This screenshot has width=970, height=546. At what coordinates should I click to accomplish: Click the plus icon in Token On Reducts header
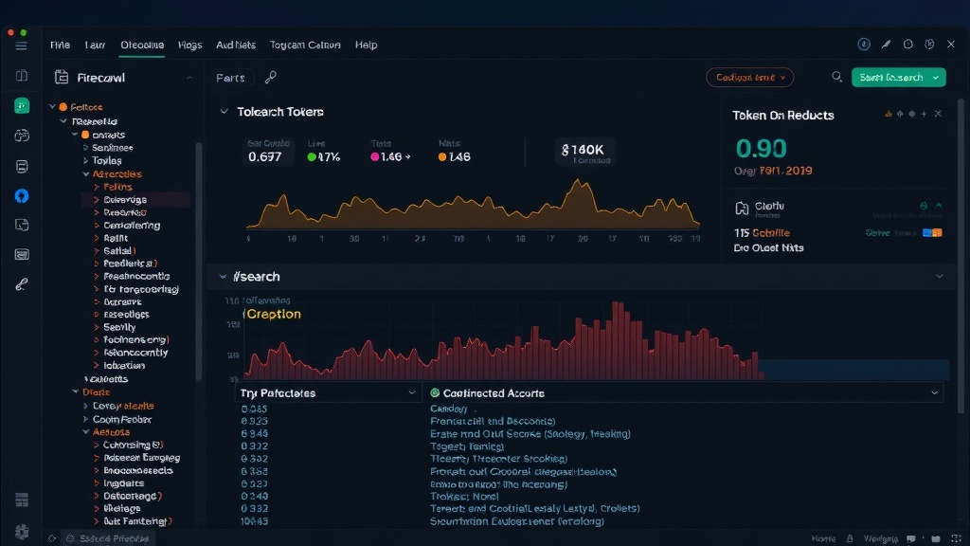[924, 114]
